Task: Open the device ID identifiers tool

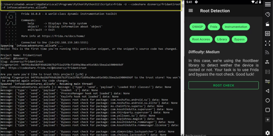Action: point(268,34)
